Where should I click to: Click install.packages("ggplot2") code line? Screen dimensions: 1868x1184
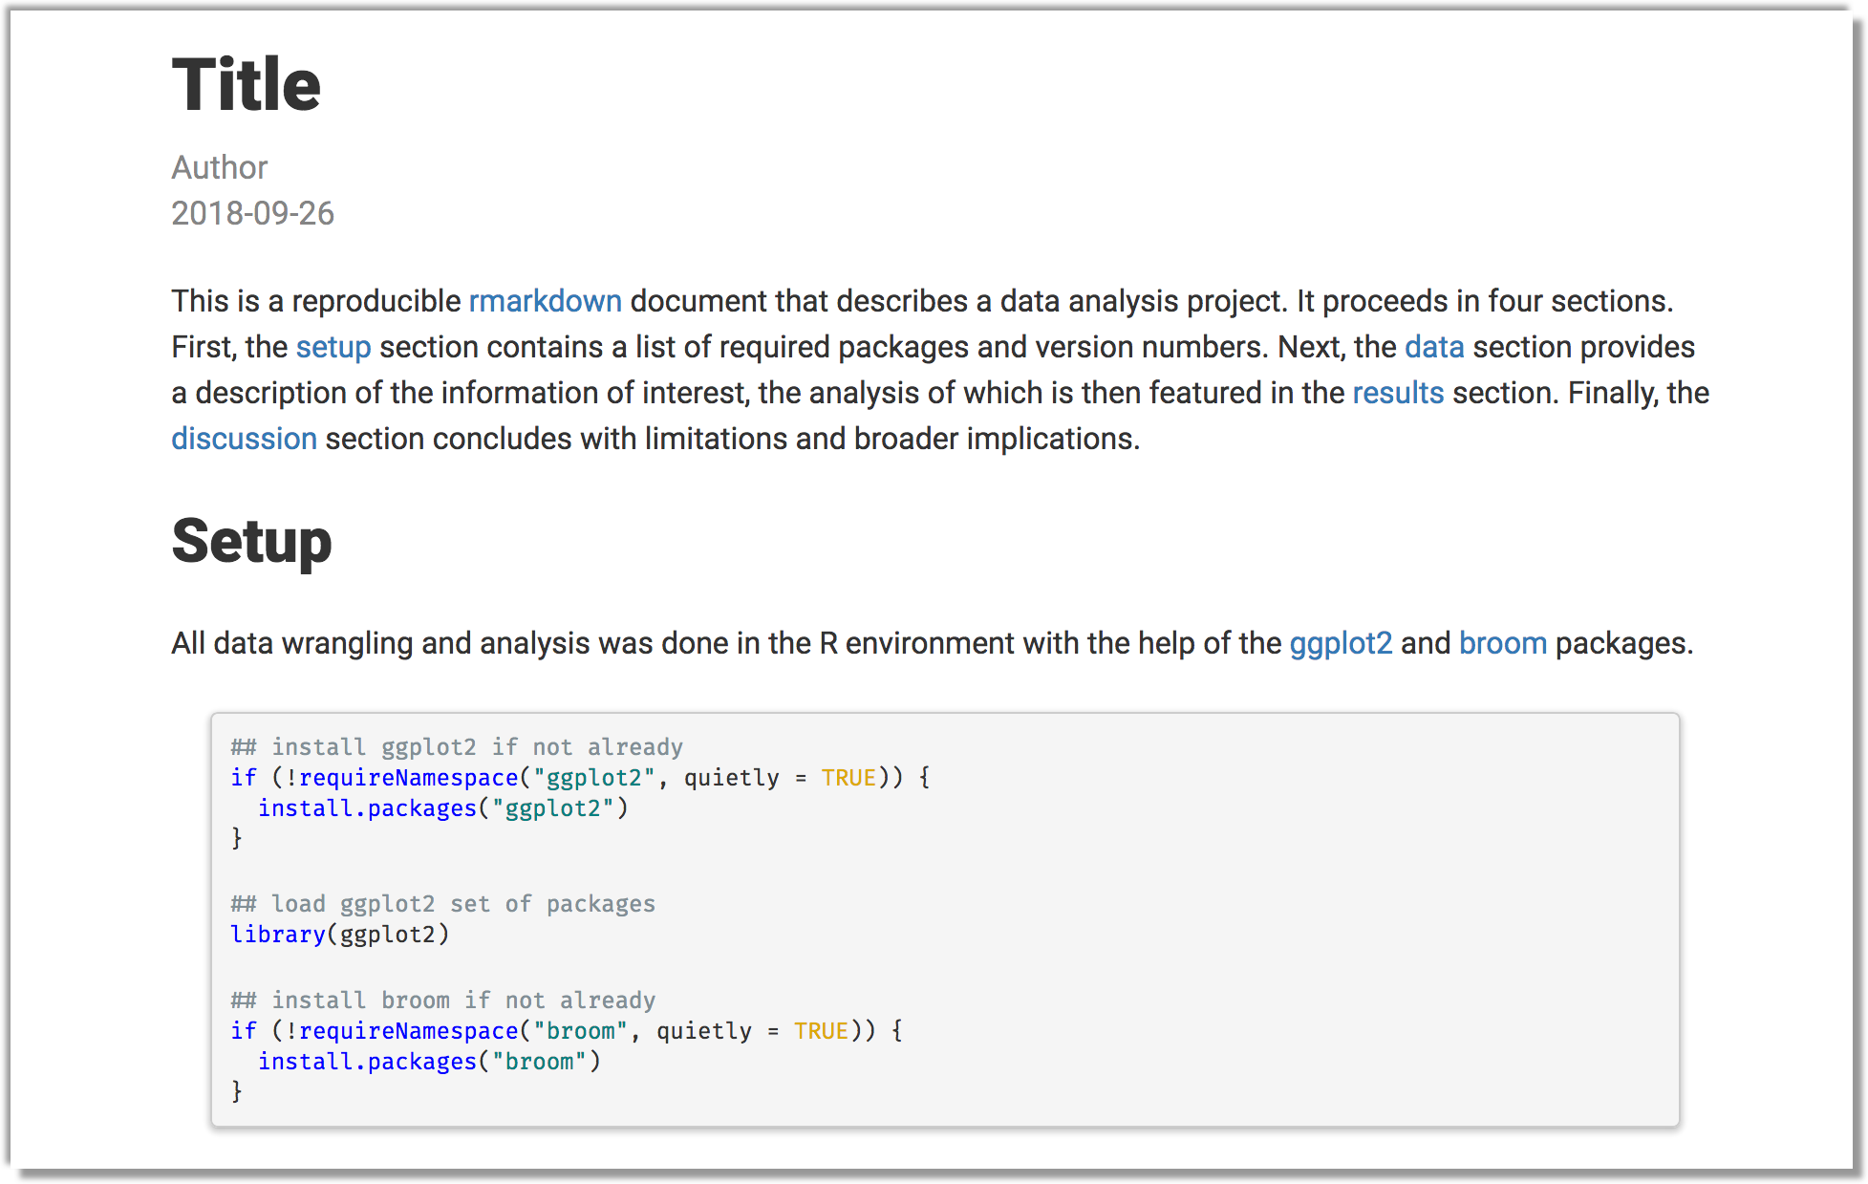[442, 808]
